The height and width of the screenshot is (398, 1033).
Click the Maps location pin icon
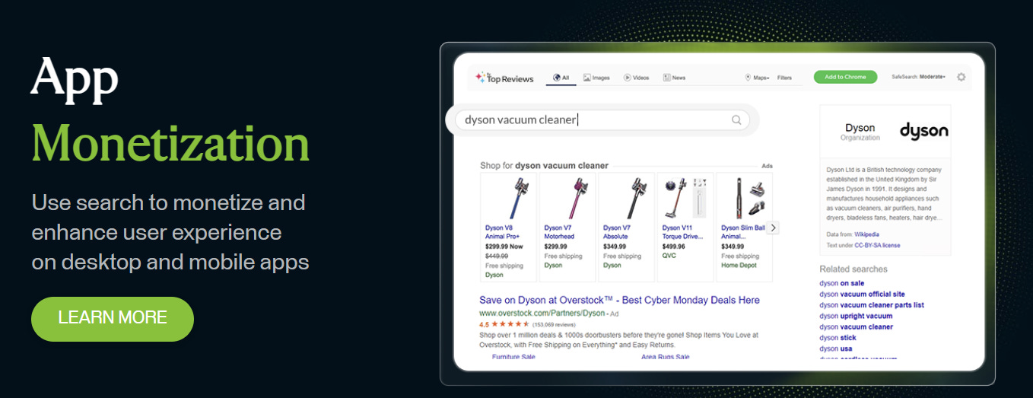click(748, 78)
